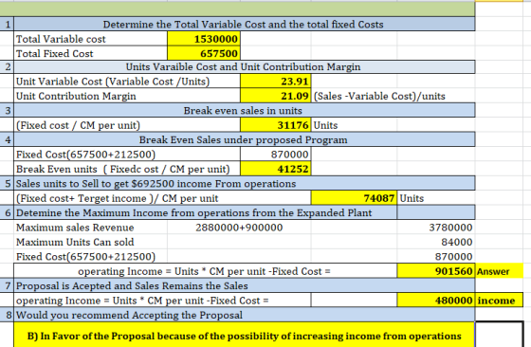
Task: Click the yellow 'Answer' cell
Action: 499,271
